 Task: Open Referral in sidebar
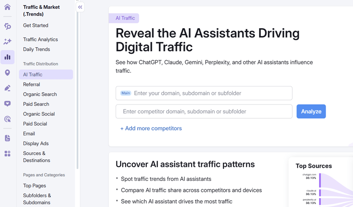pyautogui.click(x=31, y=84)
